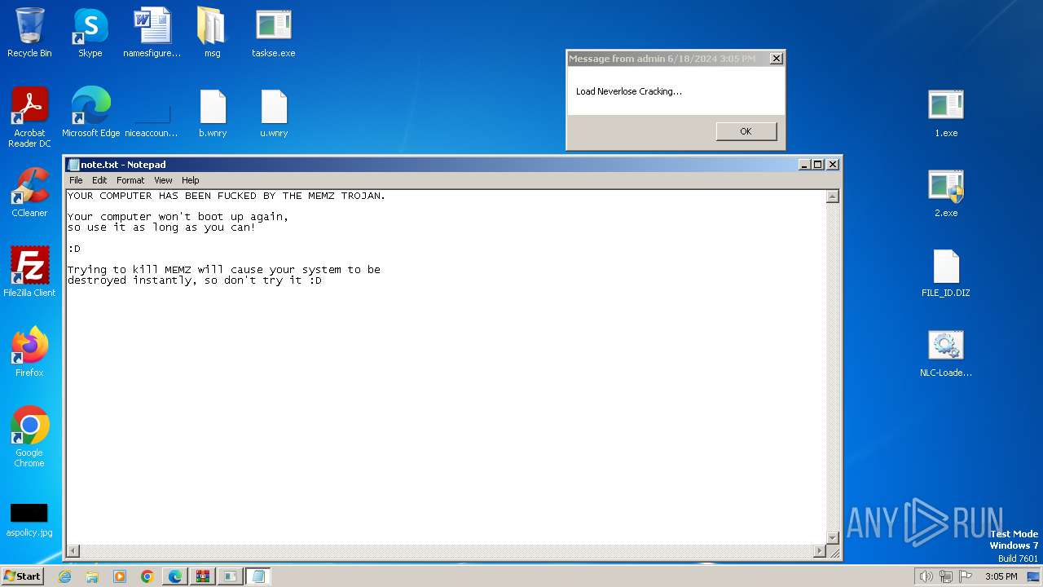
Task: Select the Firefox desktop shortcut
Action: (29, 352)
